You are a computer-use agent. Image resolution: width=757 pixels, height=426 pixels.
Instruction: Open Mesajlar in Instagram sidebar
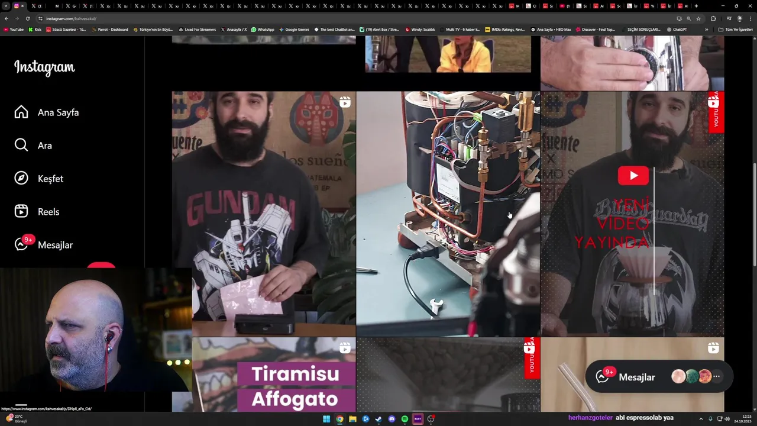[44, 245]
